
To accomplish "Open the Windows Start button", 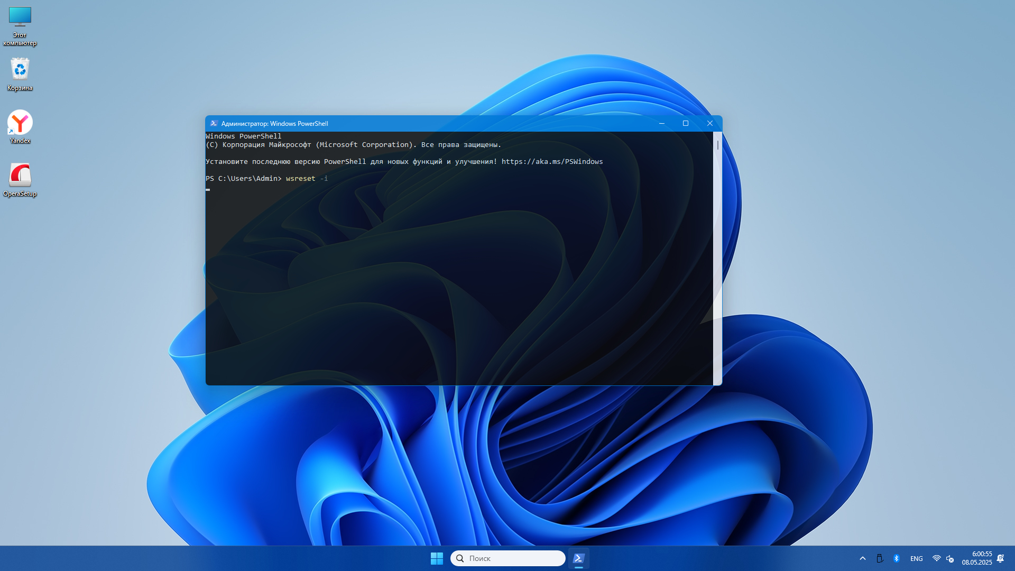I will [437, 558].
